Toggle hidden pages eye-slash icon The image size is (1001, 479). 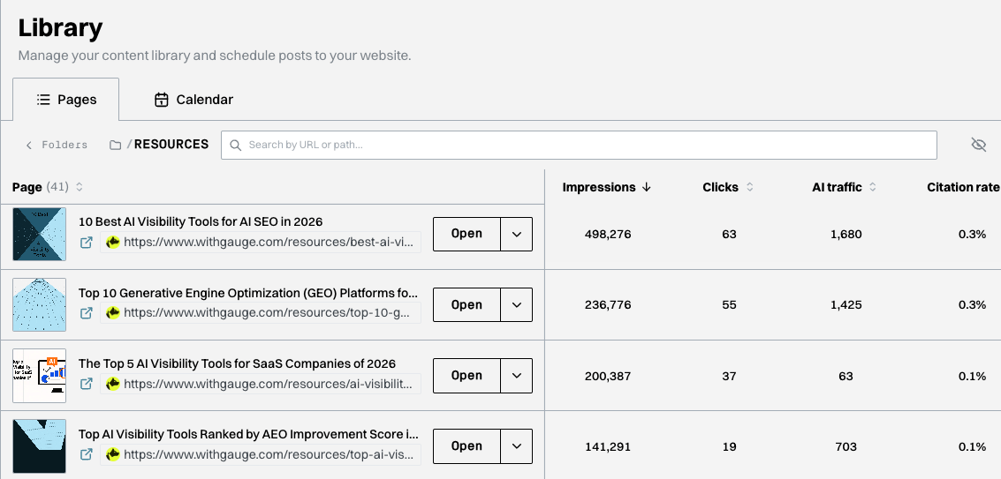pyautogui.click(x=978, y=145)
